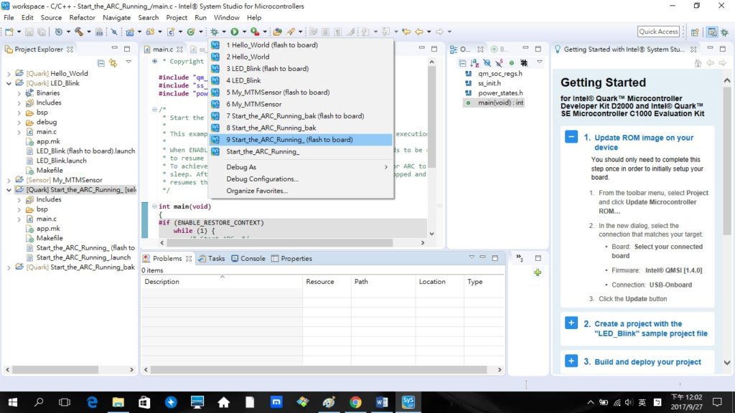
Task: Select '3 LED_Blink (flash to board)' entry
Action: [x=301, y=68]
